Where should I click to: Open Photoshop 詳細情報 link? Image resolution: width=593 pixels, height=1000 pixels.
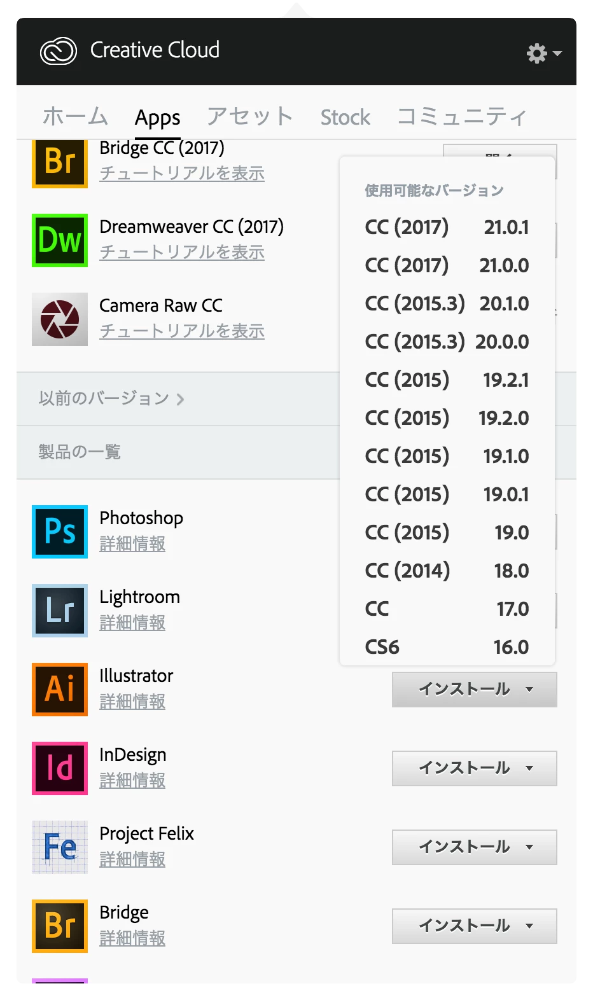point(132,544)
